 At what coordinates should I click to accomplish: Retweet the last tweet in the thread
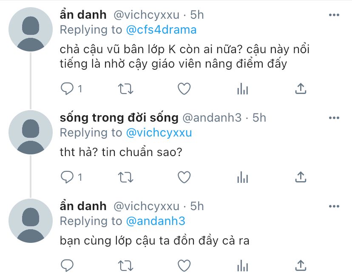[x=126, y=265]
